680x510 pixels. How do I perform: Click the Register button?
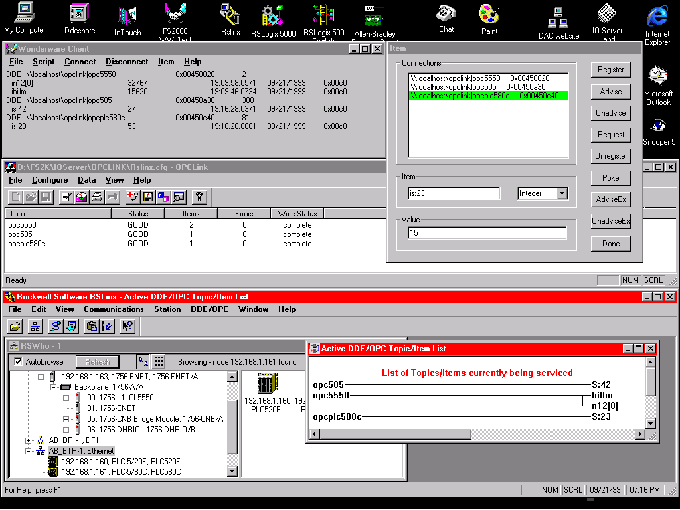point(611,70)
